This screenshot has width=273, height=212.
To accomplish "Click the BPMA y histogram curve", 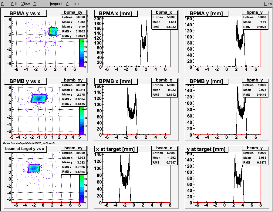I will [x=240, y=43].
